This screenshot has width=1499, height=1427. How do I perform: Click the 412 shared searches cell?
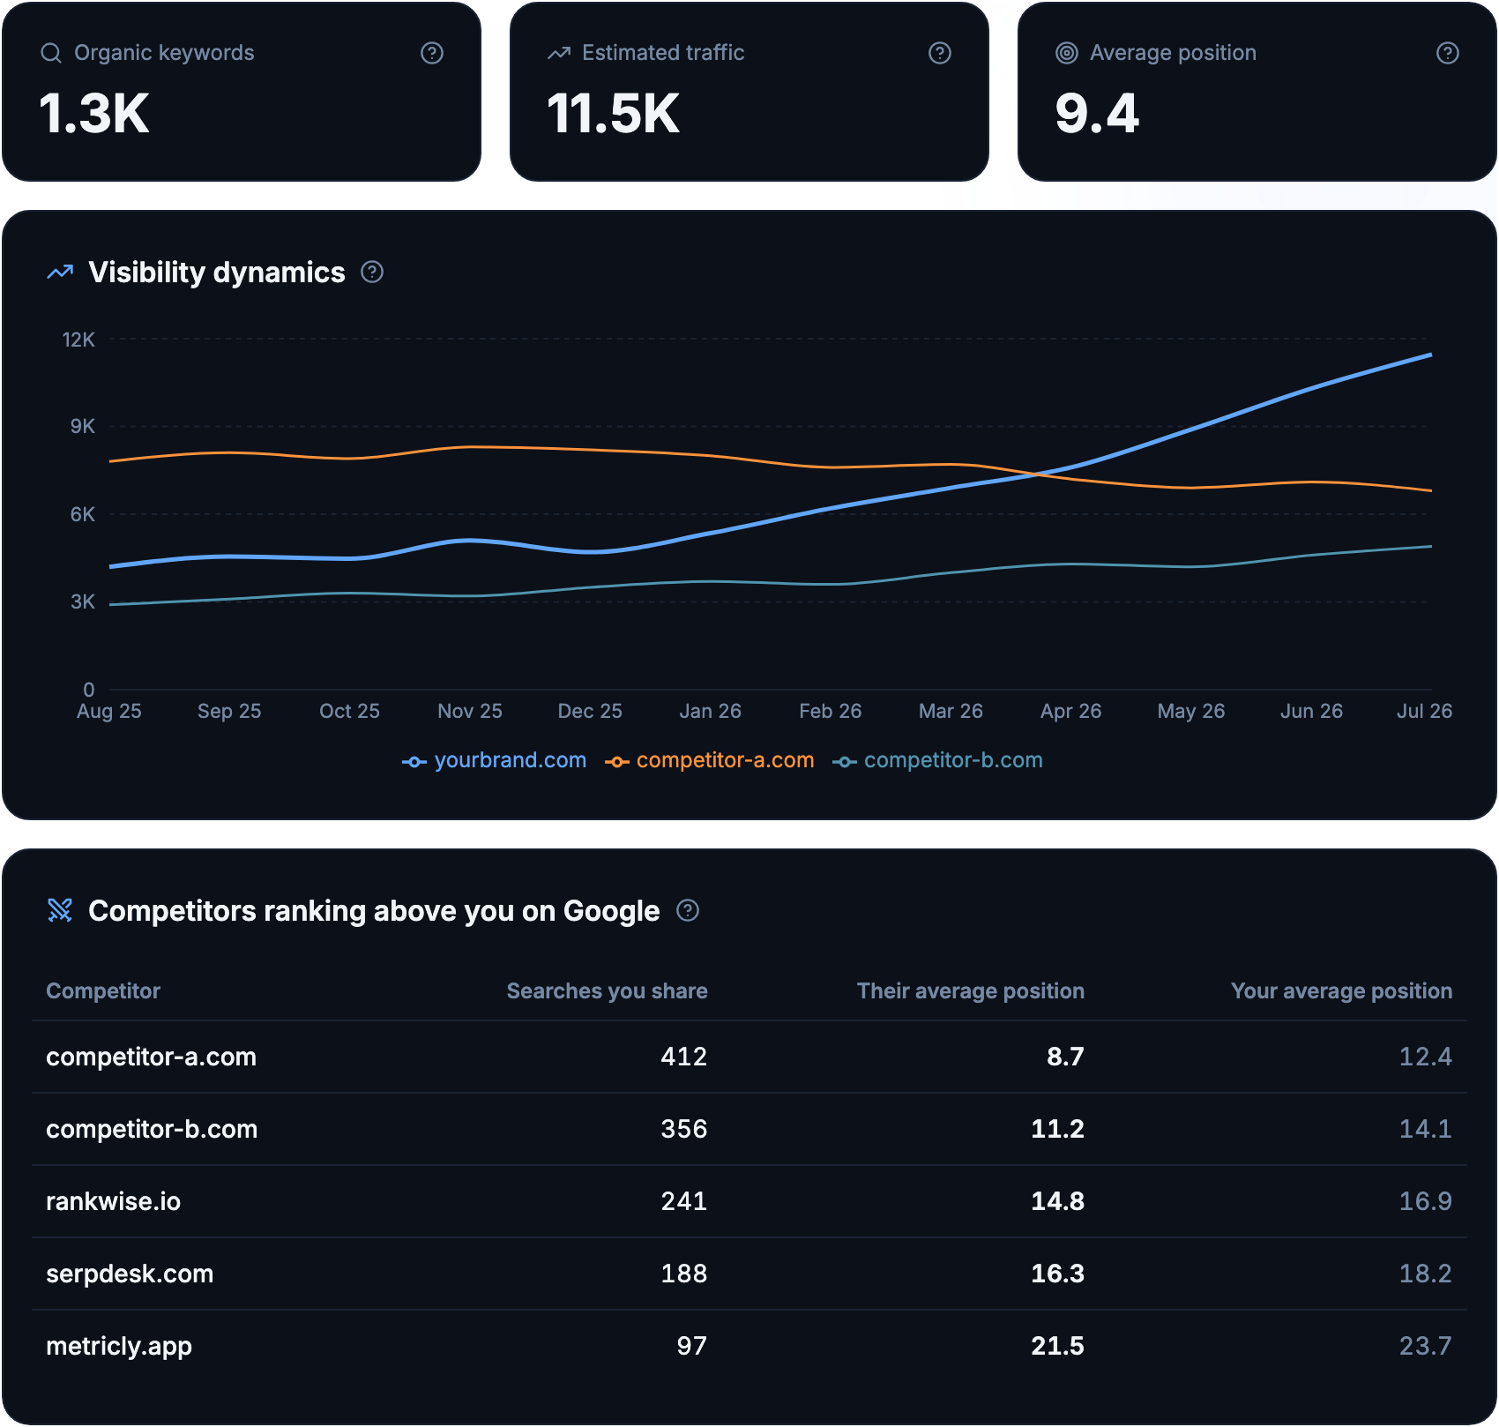click(684, 1057)
